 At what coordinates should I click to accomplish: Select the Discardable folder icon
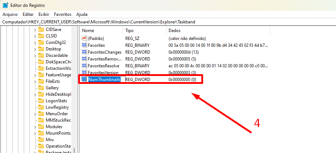pyautogui.click(x=41, y=55)
